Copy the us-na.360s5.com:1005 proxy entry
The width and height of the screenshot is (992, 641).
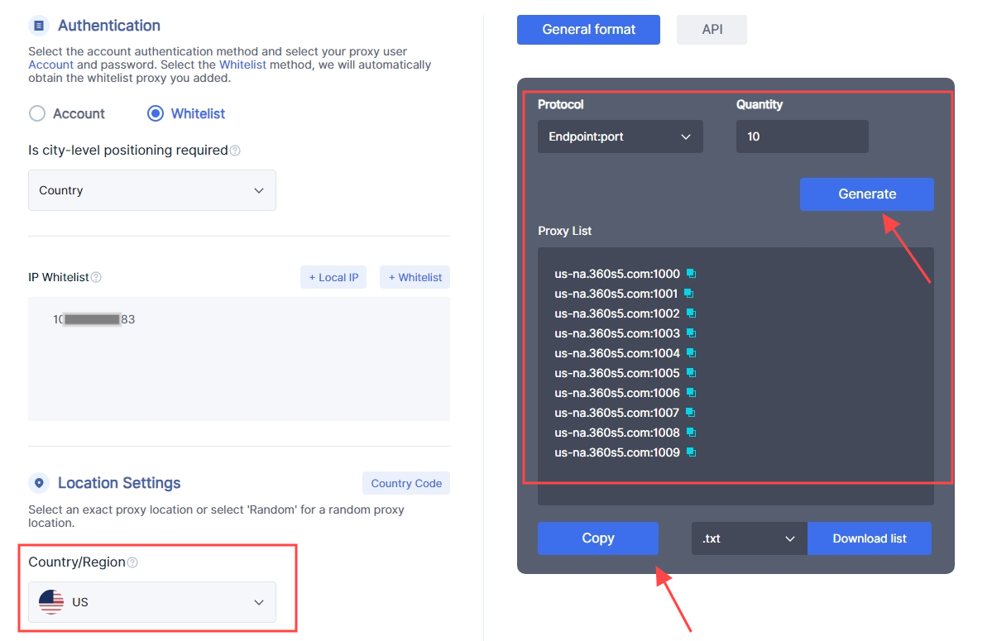[692, 373]
